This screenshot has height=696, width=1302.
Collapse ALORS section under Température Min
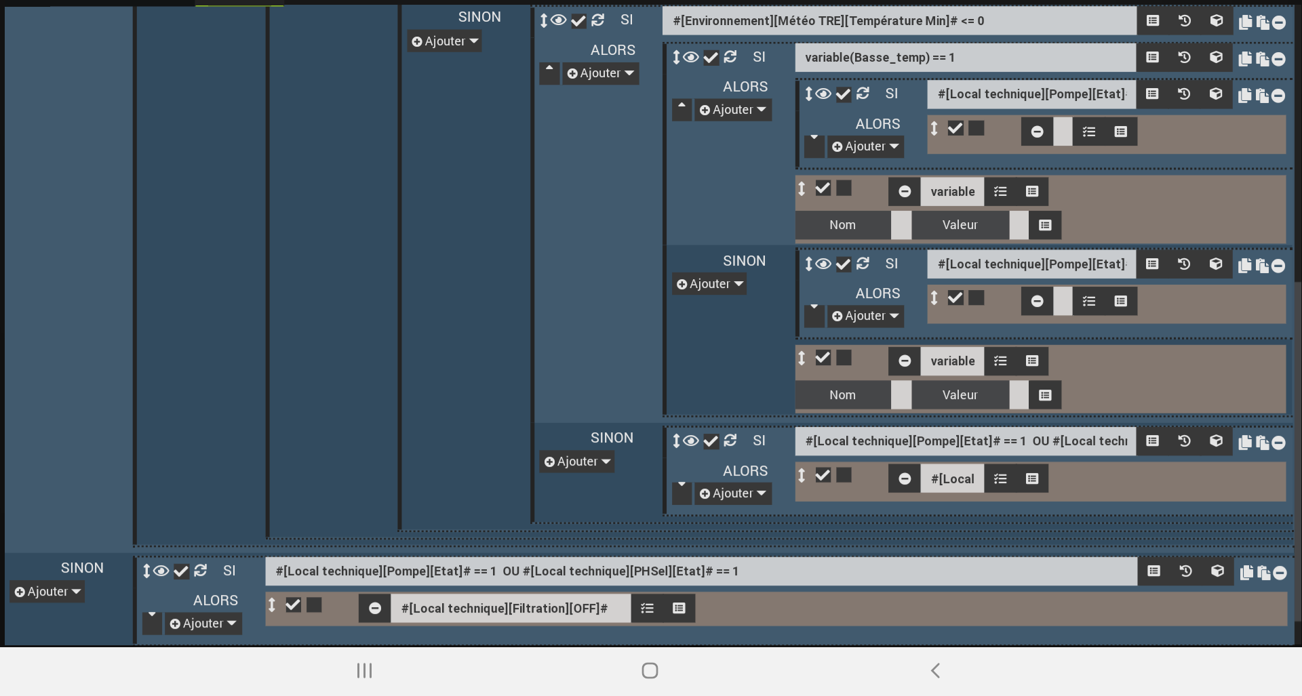point(549,73)
